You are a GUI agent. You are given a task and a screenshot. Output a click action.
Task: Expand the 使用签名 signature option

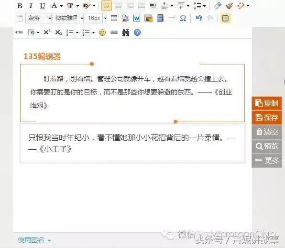pyautogui.click(x=34, y=240)
